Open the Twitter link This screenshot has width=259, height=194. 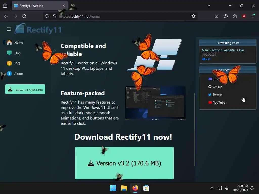pyautogui.click(x=215, y=95)
